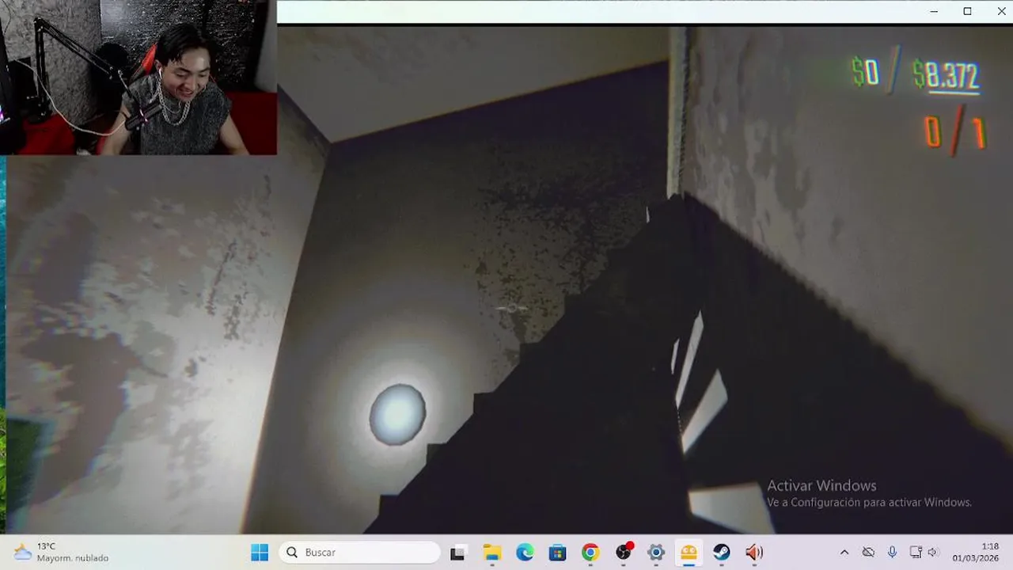This screenshot has height=570, width=1013.
Task: Open the Windows Start menu
Action: coord(260,553)
